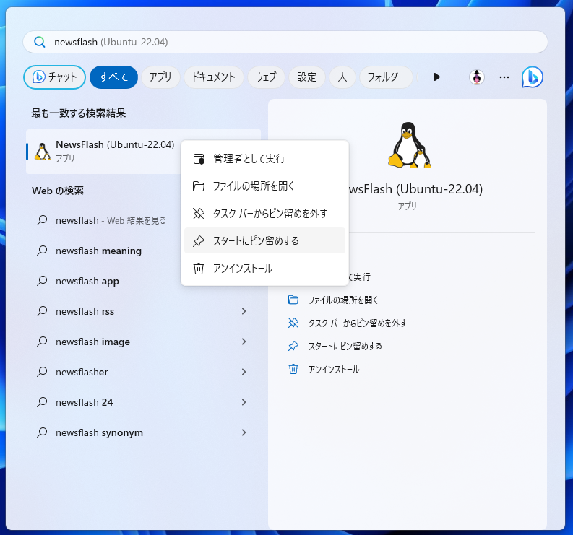Click pin icon beside スタートにピン留めする in context menu

coord(199,240)
